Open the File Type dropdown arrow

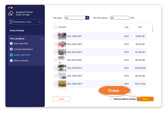pos(87,18)
